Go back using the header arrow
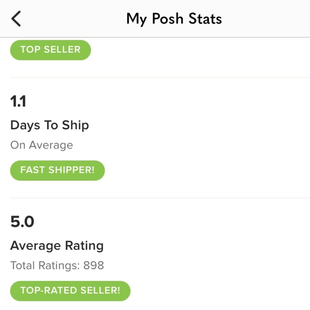This screenshot has width=310, height=310. (16, 19)
